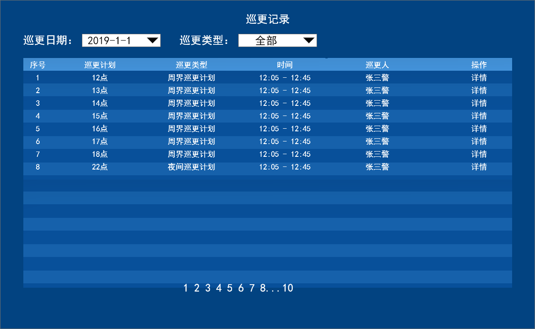Navigate to page 8 of records
Image resolution: width=535 pixels, height=329 pixels.
click(262, 288)
